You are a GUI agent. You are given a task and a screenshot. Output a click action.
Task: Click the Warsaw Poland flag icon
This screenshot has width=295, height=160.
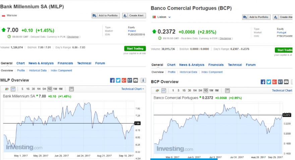click(3, 16)
